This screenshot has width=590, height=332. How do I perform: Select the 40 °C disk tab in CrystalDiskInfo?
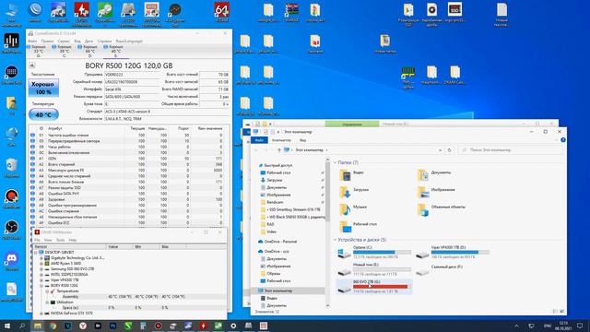[x=115, y=51]
